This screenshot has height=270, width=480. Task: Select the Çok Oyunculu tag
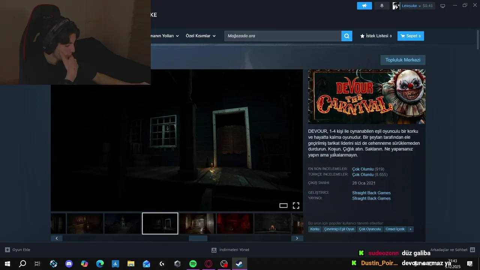pos(370,229)
